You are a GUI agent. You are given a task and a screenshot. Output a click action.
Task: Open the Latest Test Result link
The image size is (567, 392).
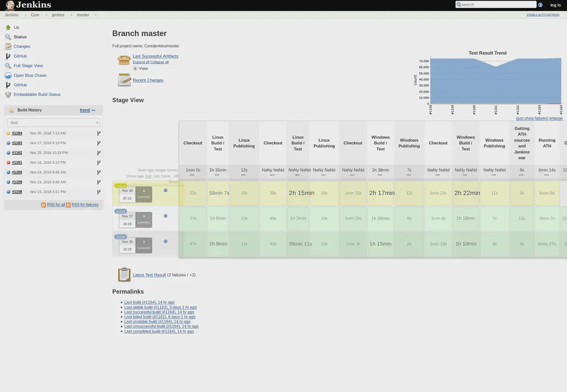[150, 274]
